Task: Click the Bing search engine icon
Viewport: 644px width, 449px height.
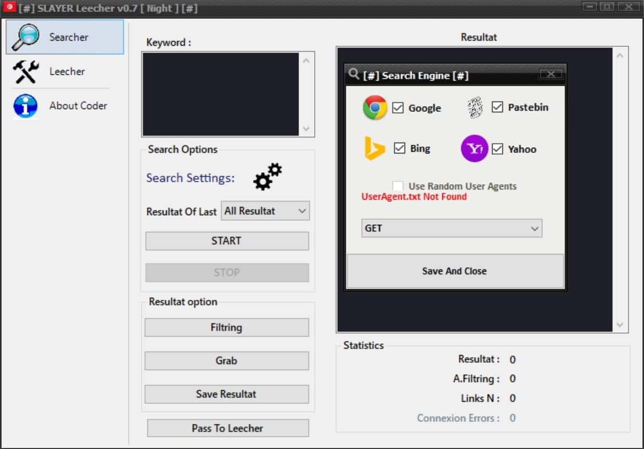Action: pyautogui.click(x=373, y=148)
